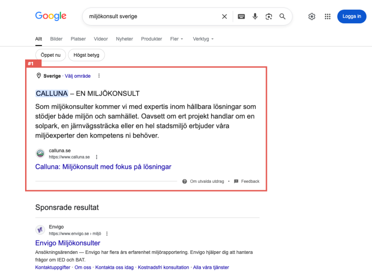372x279 pixels.
Task: Open the Alla våra tjänster sitelink
Action: coord(211,267)
